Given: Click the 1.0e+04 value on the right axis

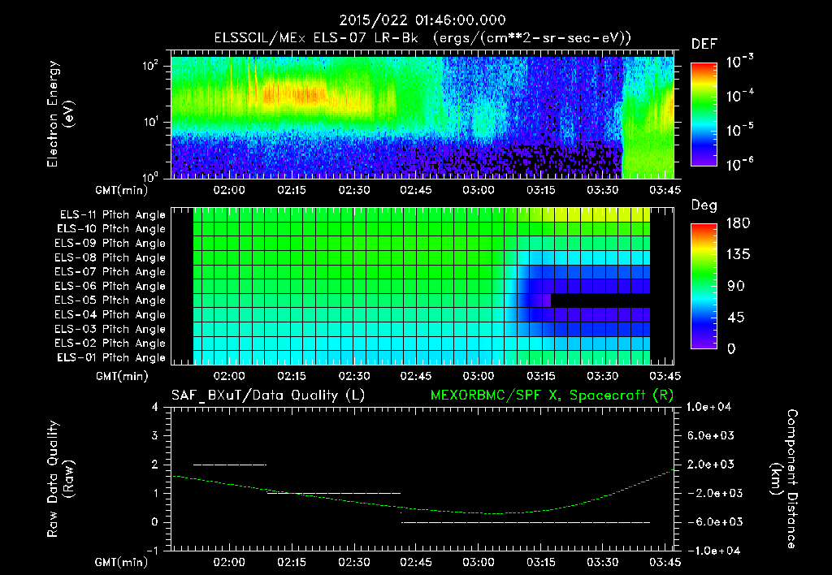Looking at the screenshot, I should pyautogui.click(x=708, y=407).
